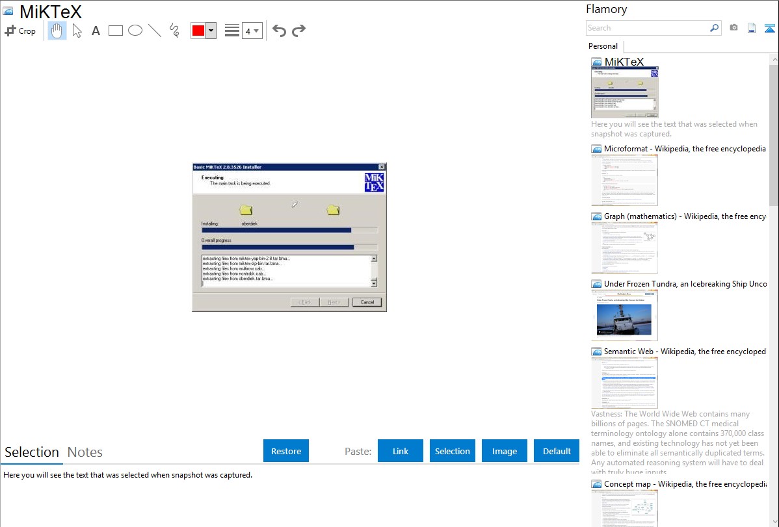
Task: Open the Selection tab
Action: point(32,452)
